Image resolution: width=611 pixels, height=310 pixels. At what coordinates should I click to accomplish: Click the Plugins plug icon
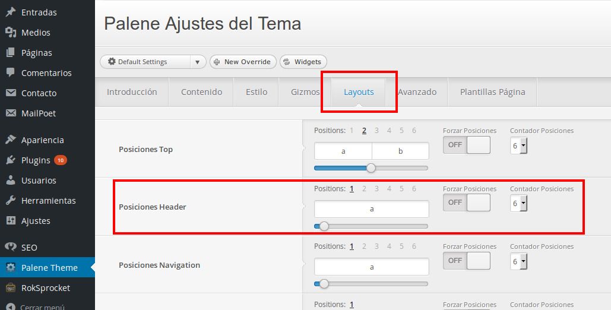(11, 160)
